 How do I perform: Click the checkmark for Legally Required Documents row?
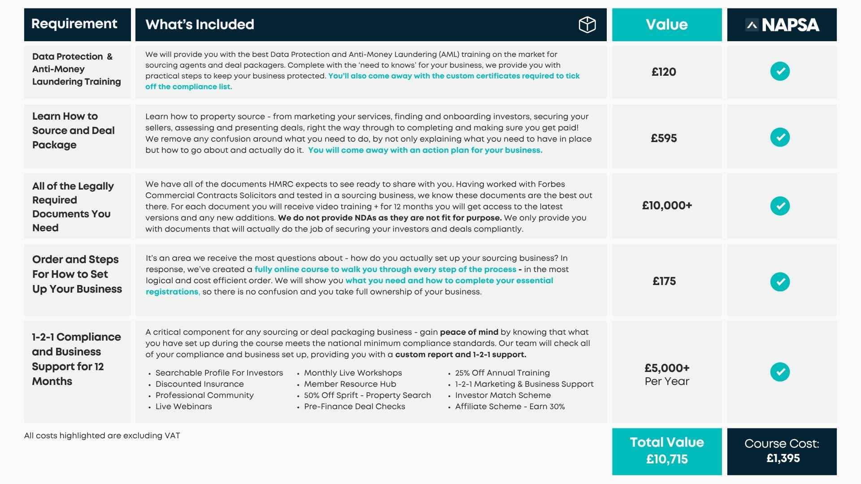(780, 206)
